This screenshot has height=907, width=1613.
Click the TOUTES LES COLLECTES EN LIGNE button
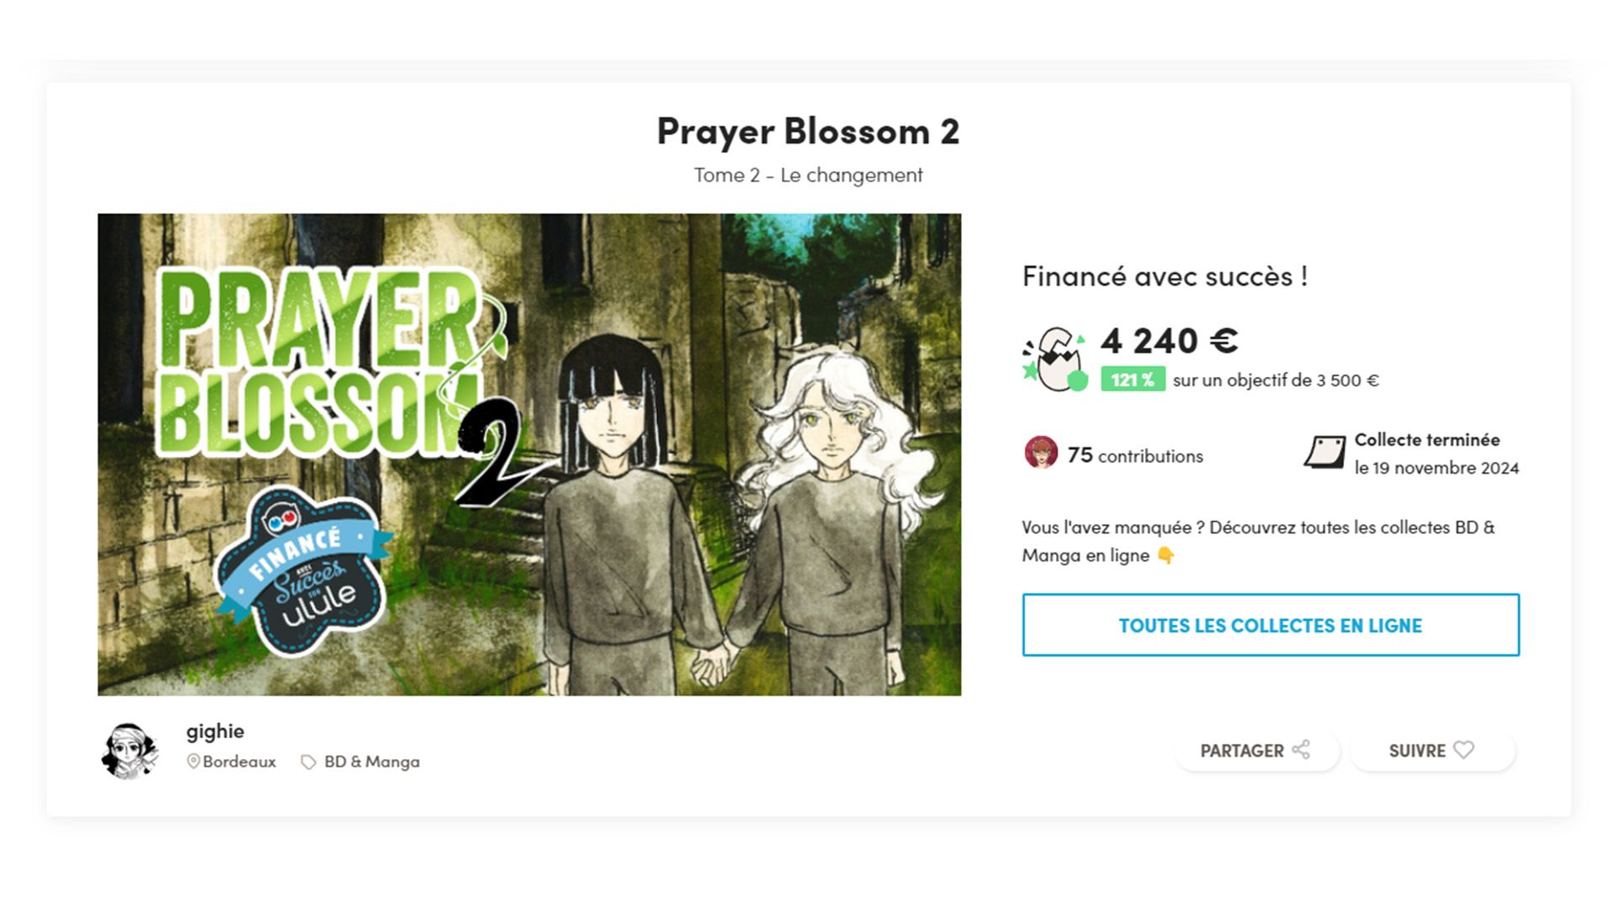point(1270,625)
